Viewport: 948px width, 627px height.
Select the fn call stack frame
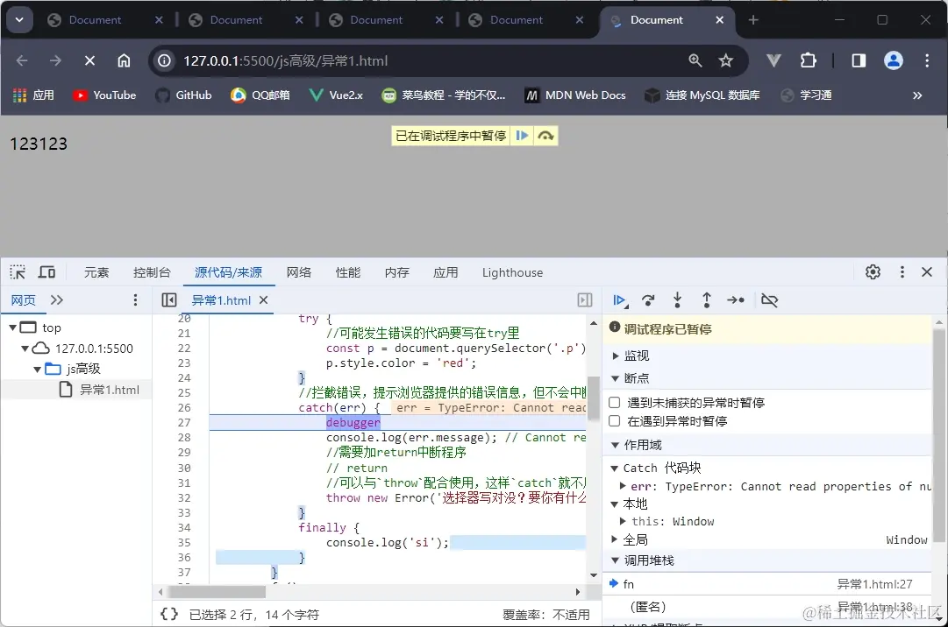(766, 583)
